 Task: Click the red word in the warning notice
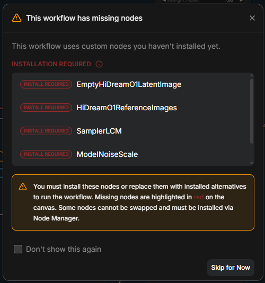pos(198,197)
